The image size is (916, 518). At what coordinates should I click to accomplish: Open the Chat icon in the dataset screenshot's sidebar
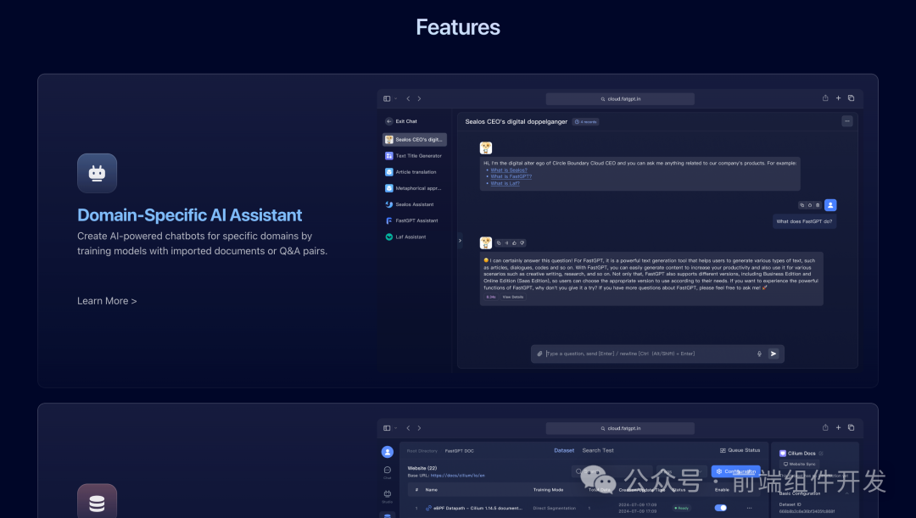click(388, 472)
